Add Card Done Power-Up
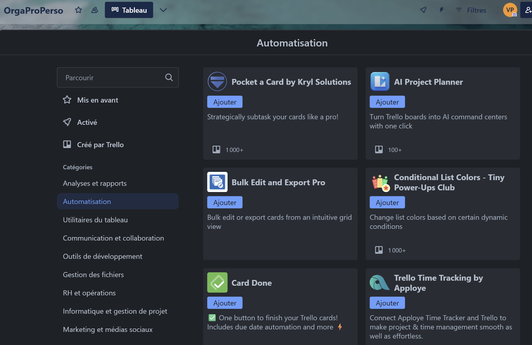Image resolution: width=532 pixels, height=345 pixels. 225,303
